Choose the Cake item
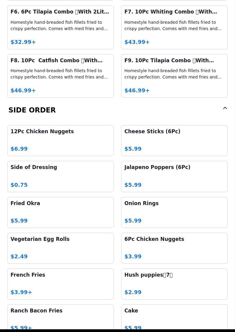Screen dimensions: 235x332 pyautogui.click(x=174, y=317)
